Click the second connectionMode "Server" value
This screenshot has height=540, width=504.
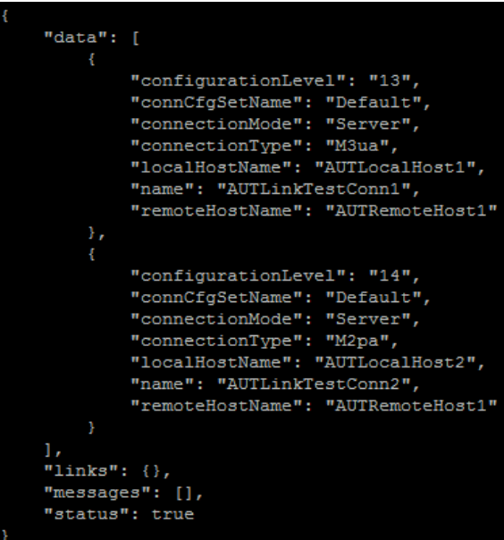pyautogui.click(x=368, y=319)
